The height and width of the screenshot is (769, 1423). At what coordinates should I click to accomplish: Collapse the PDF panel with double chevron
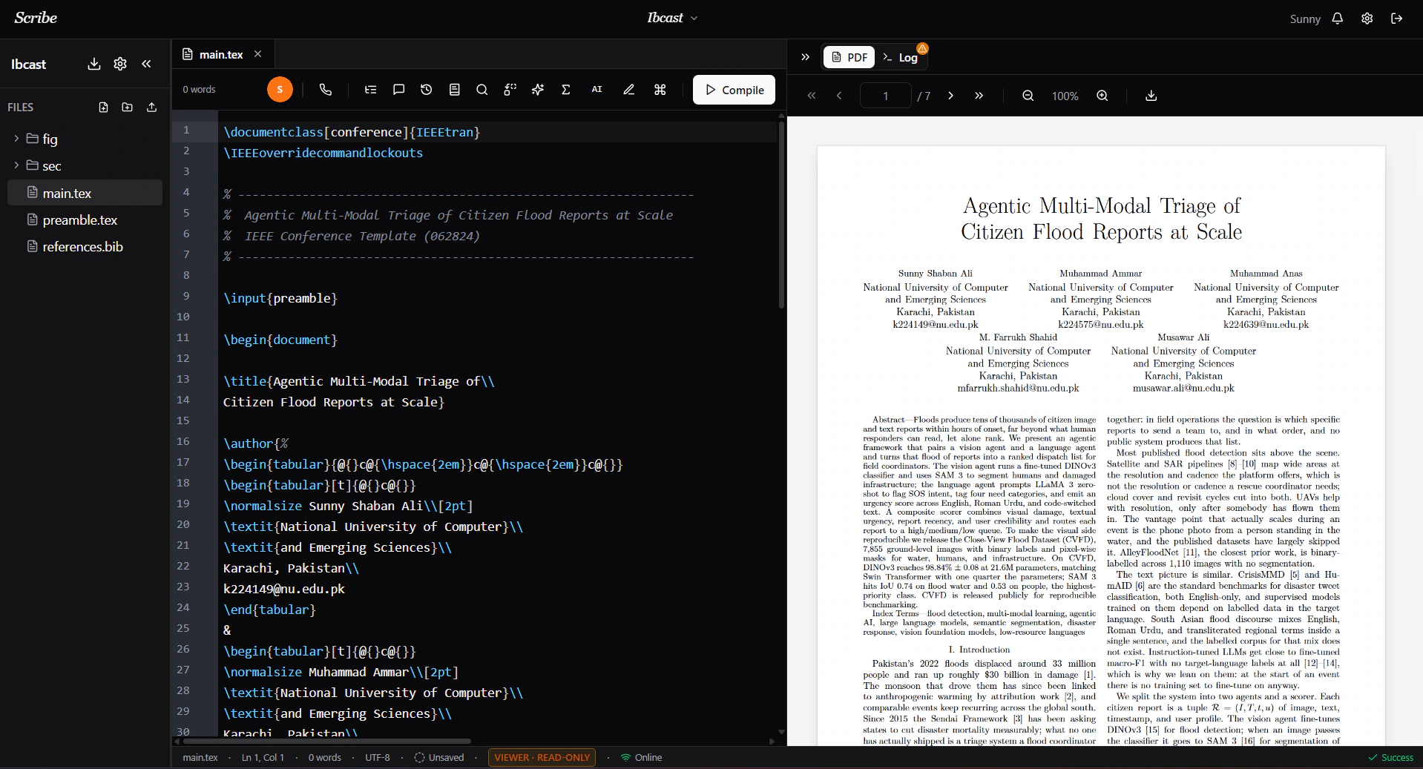coord(806,57)
